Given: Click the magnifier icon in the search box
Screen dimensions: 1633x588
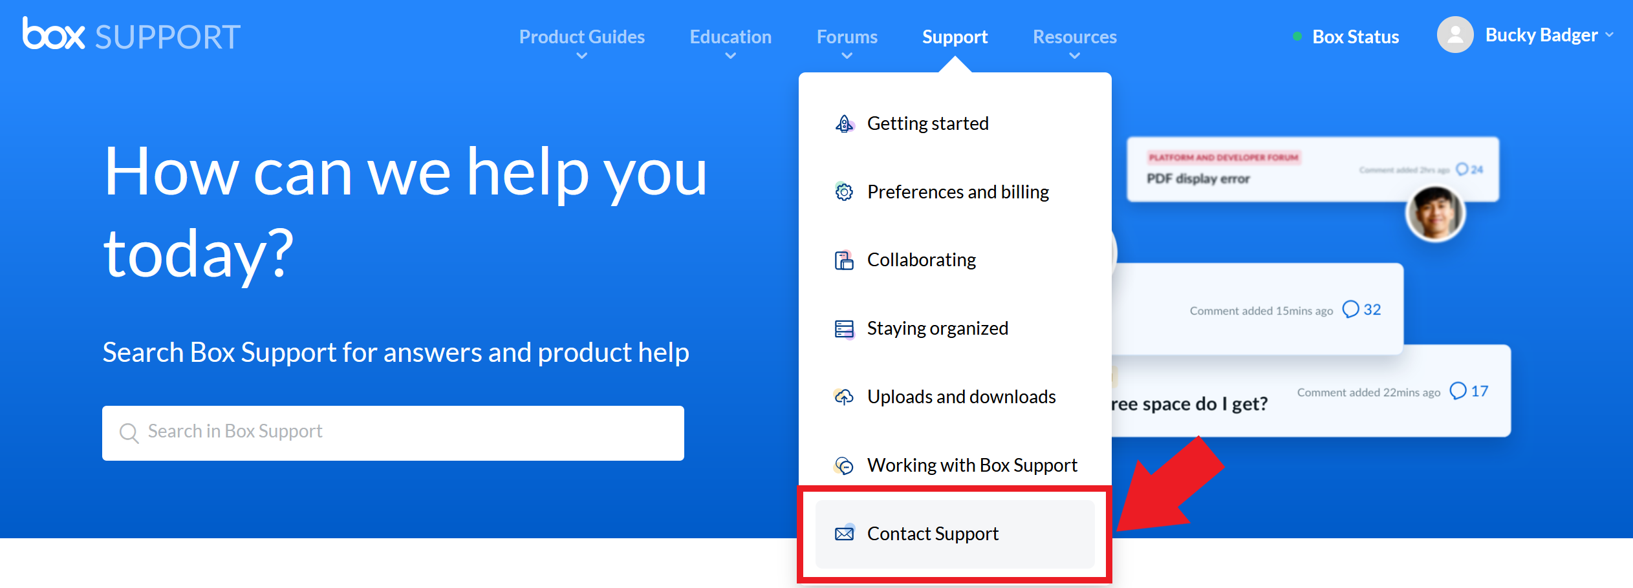Looking at the screenshot, I should click(x=129, y=433).
